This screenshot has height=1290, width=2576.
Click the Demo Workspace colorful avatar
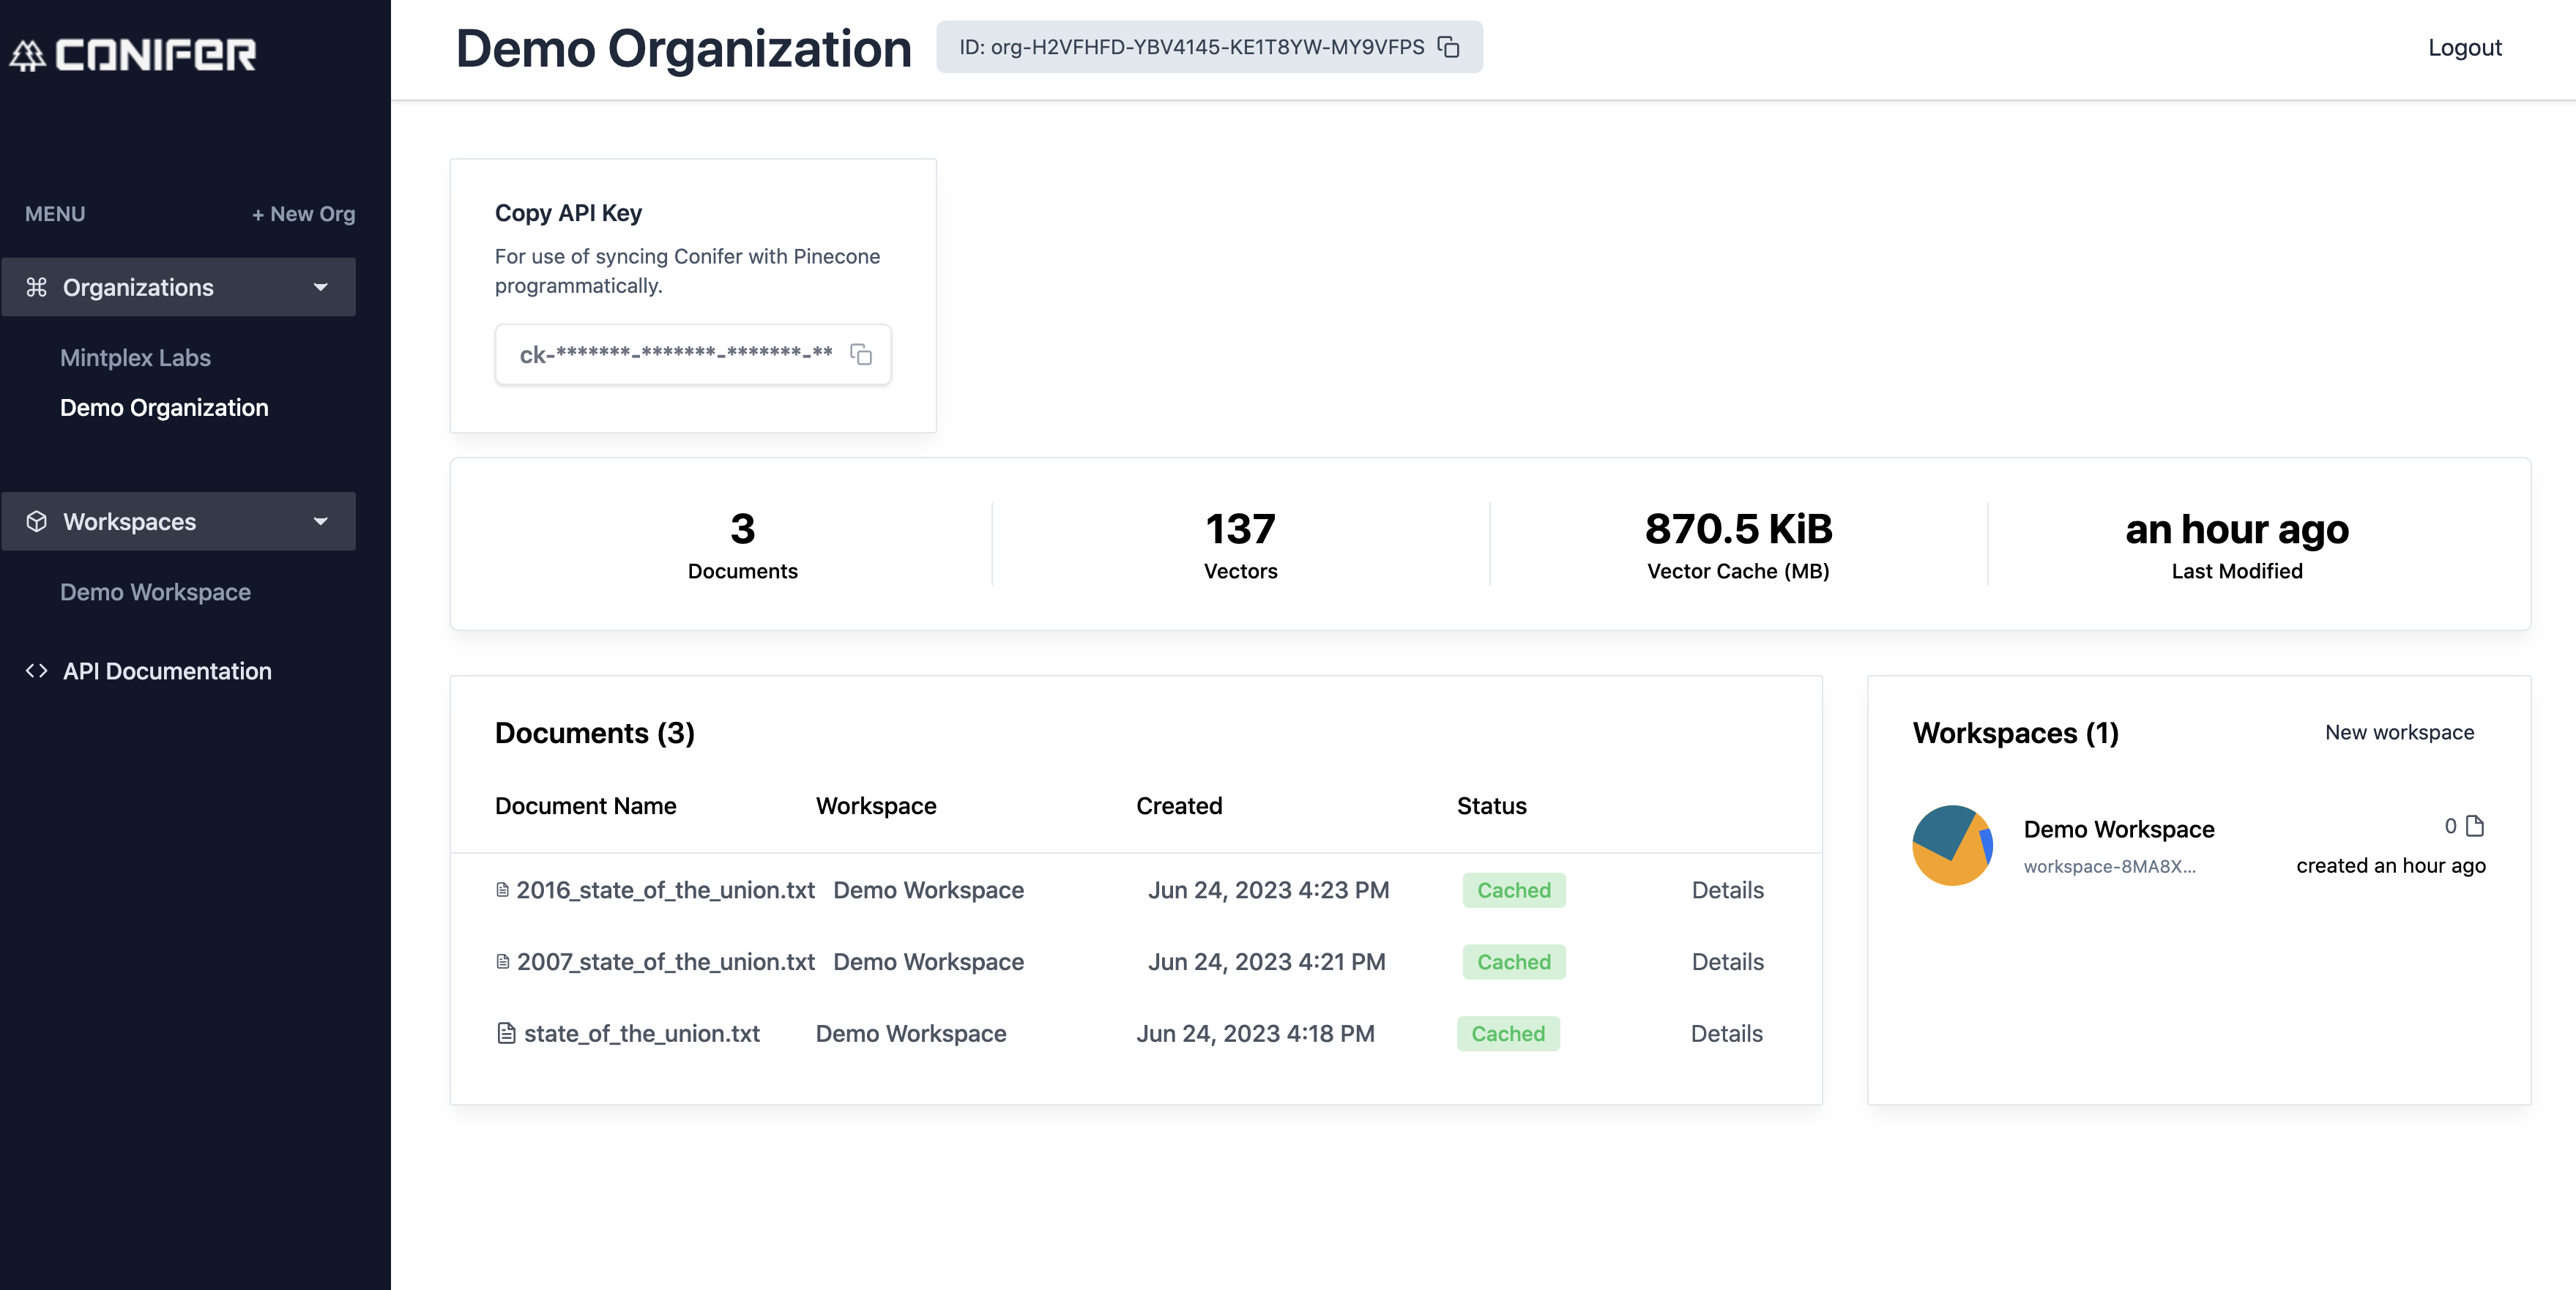[1951, 846]
